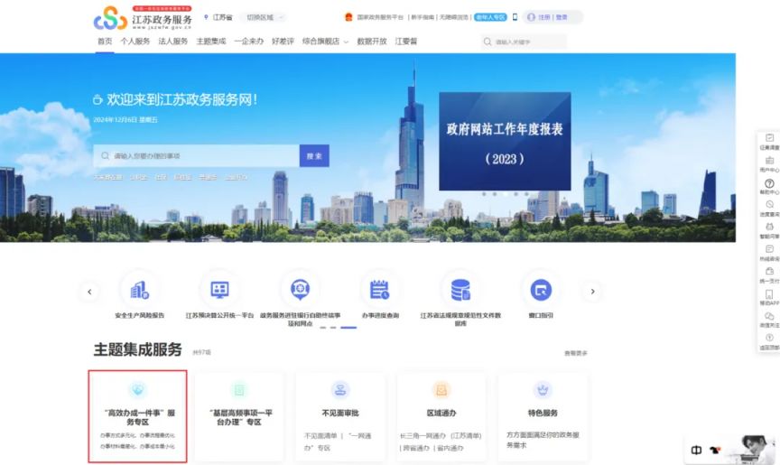
Task: Click the blue 搜索 button
Action: (x=314, y=155)
